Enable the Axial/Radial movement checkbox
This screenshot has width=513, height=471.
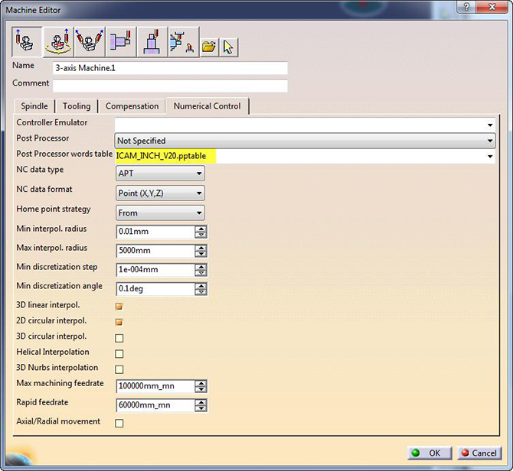pyautogui.click(x=119, y=423)
